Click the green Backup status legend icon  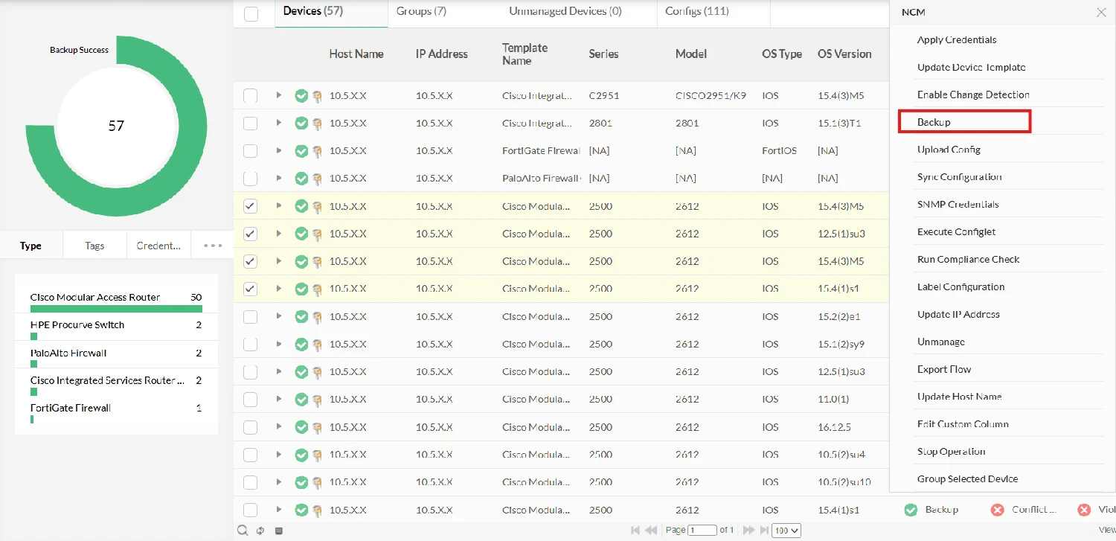911,509
